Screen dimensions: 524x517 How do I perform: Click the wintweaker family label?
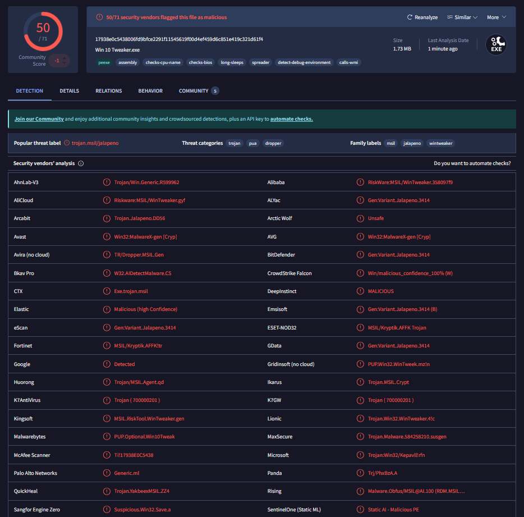[441, 143]
